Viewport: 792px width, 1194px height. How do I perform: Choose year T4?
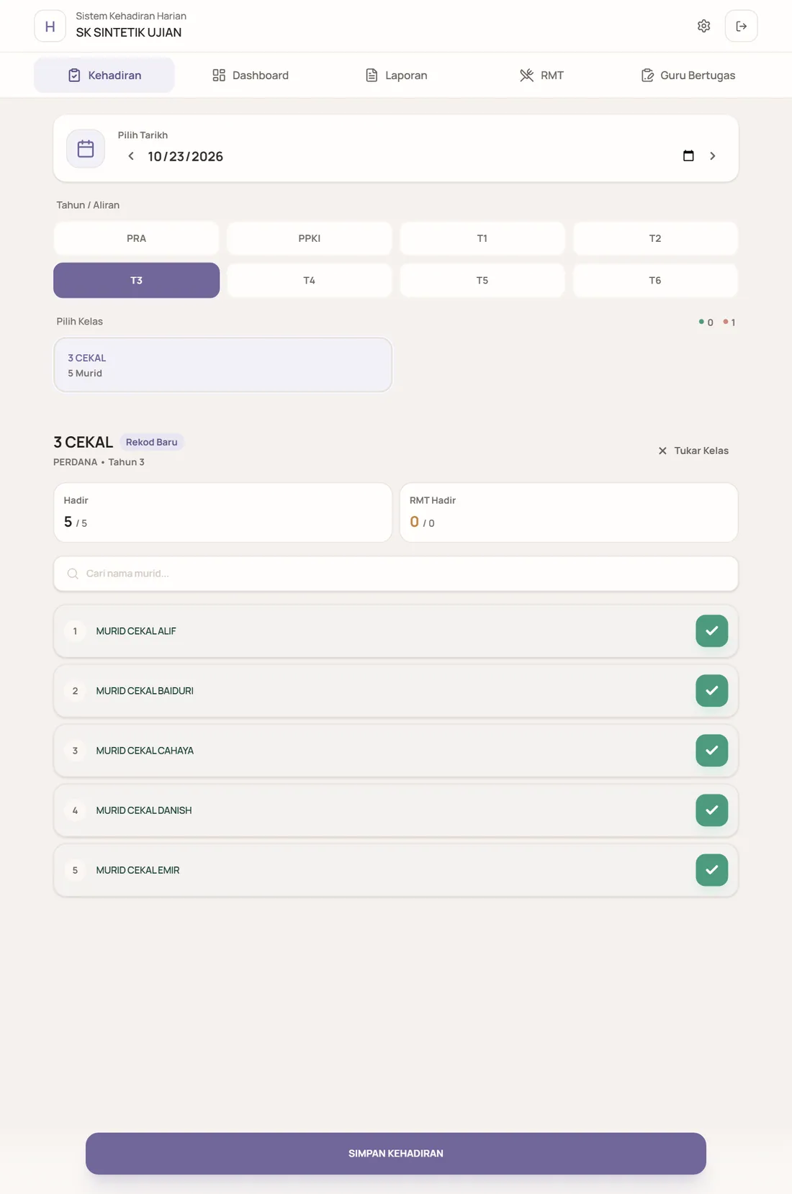click(310, 280)
